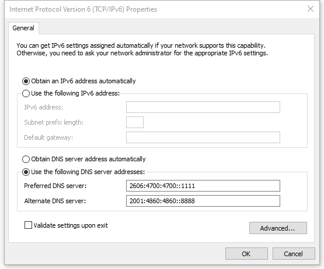Click the Default gateway input box
Viewport: 324px width, 269px height.
click(x=203, y=137)
